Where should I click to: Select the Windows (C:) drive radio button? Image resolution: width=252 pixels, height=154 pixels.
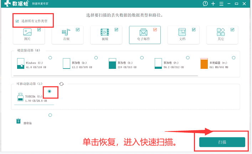click(50, 58)
